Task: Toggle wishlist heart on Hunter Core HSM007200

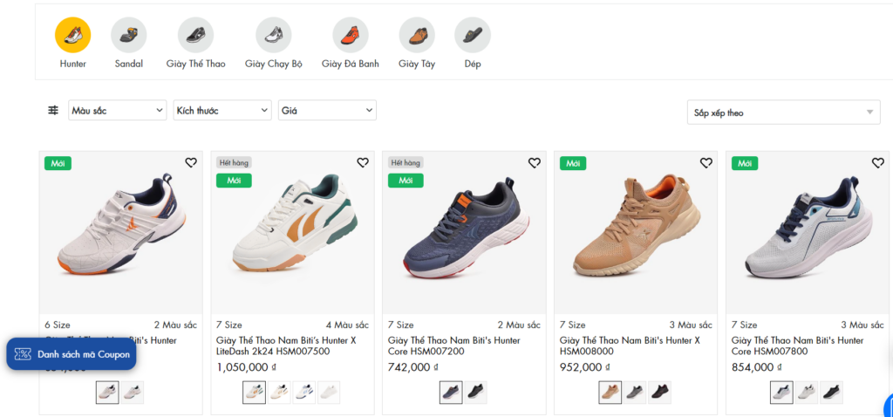Action: pos(535,163)
